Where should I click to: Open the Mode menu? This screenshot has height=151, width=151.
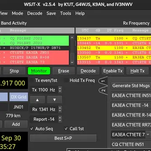18,13
